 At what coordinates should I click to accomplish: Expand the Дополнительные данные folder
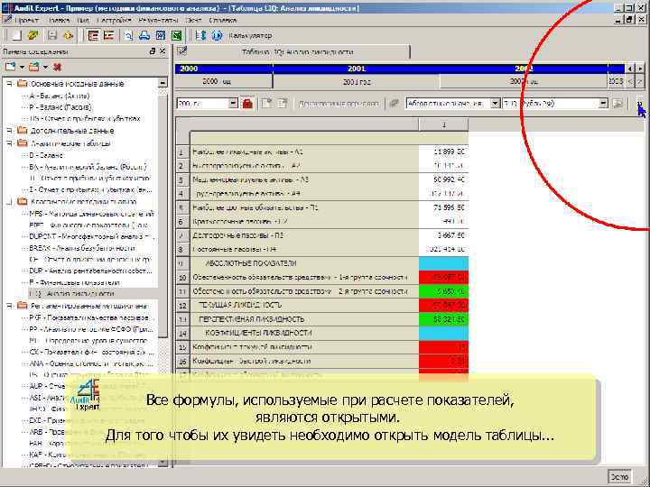(9, 131)
